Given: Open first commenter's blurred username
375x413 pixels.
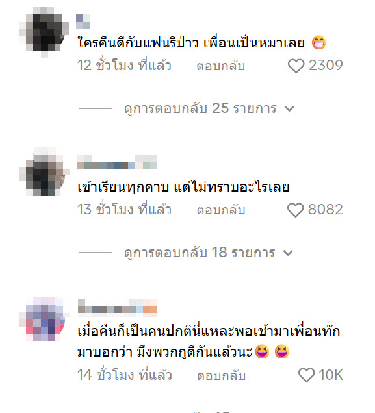Looking at the screenshot, I should [83, 21].
